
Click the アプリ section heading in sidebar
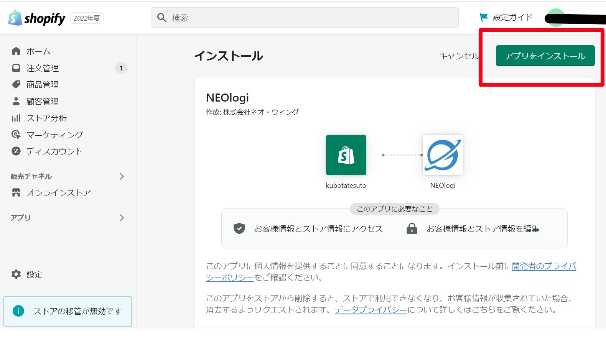(x=21, y=218)
